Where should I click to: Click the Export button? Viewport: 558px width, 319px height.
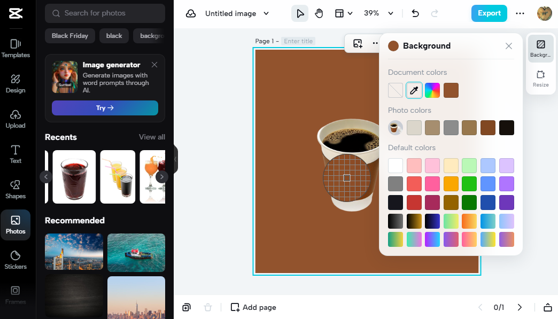[489, 13]
